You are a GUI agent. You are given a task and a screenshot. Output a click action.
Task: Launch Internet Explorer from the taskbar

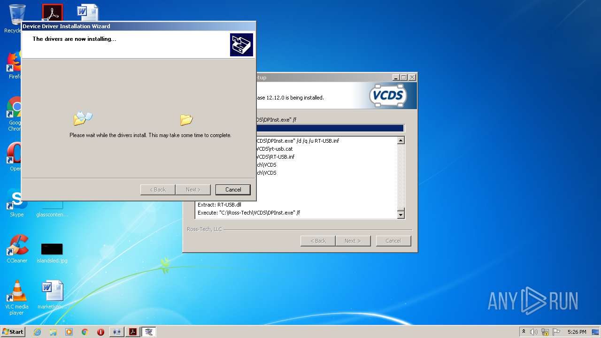click(37, 332)
